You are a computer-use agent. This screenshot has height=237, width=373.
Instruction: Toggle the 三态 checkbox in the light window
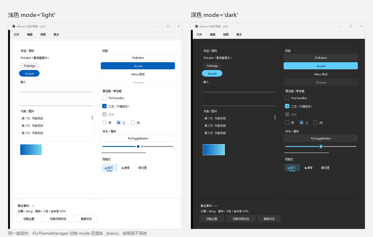104,106
